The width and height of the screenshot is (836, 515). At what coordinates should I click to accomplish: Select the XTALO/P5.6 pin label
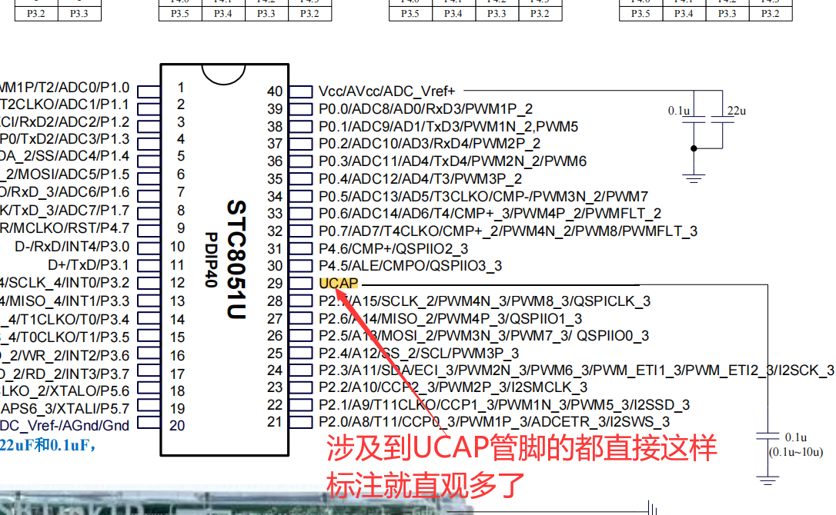[x=65, y=391]
